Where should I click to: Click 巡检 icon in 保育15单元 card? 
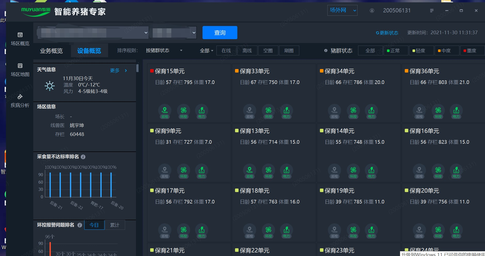(x=165, y=111)
